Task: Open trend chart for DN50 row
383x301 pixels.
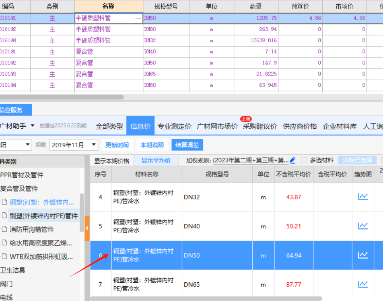Action: [x=363, y=255]
